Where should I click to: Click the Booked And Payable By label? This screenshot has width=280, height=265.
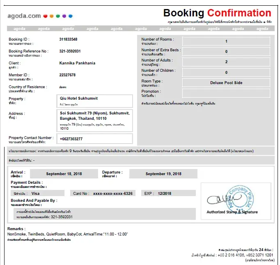[x=34, y=201]
